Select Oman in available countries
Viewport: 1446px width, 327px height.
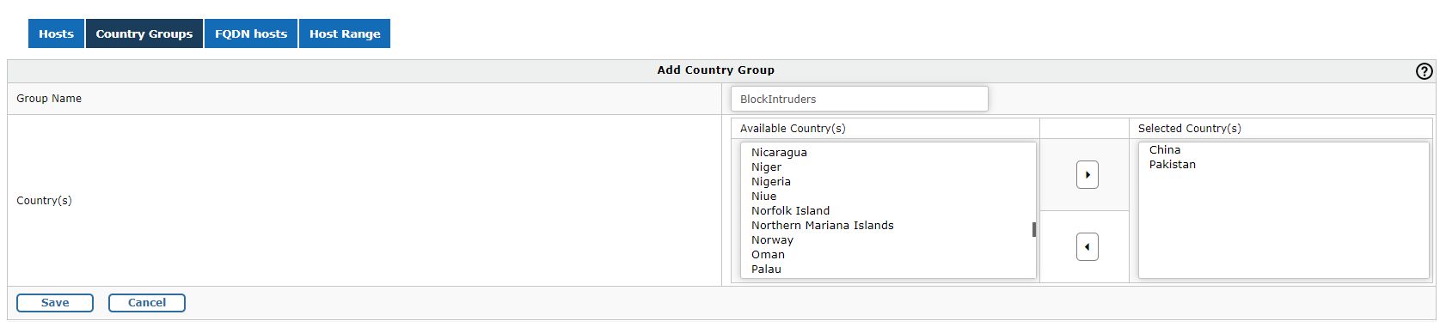pyautogui.click(x=768, y=254)
